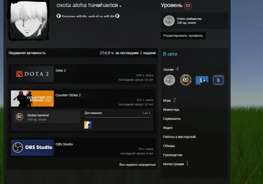Open the OBS Studio banner image
The image size is (263, 184).
(32, 147)
